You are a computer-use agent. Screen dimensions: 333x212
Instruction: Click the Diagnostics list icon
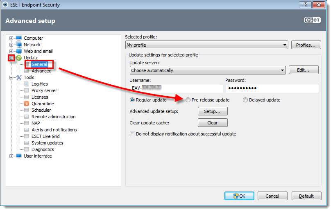[x=27, y=150]
